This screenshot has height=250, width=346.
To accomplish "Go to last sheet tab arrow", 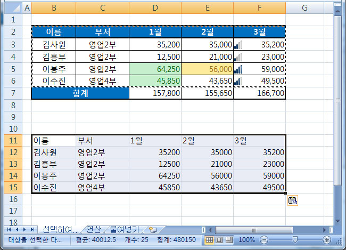I will coord(32,230).
